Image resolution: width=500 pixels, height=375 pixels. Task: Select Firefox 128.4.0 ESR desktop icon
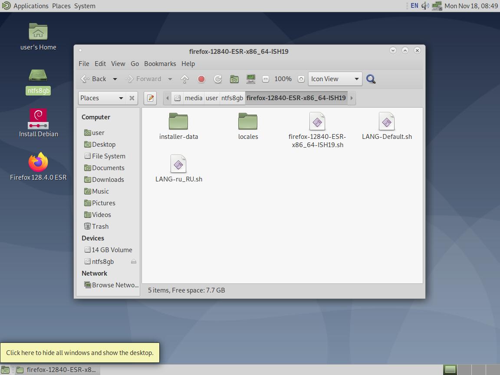coord(38,167)
